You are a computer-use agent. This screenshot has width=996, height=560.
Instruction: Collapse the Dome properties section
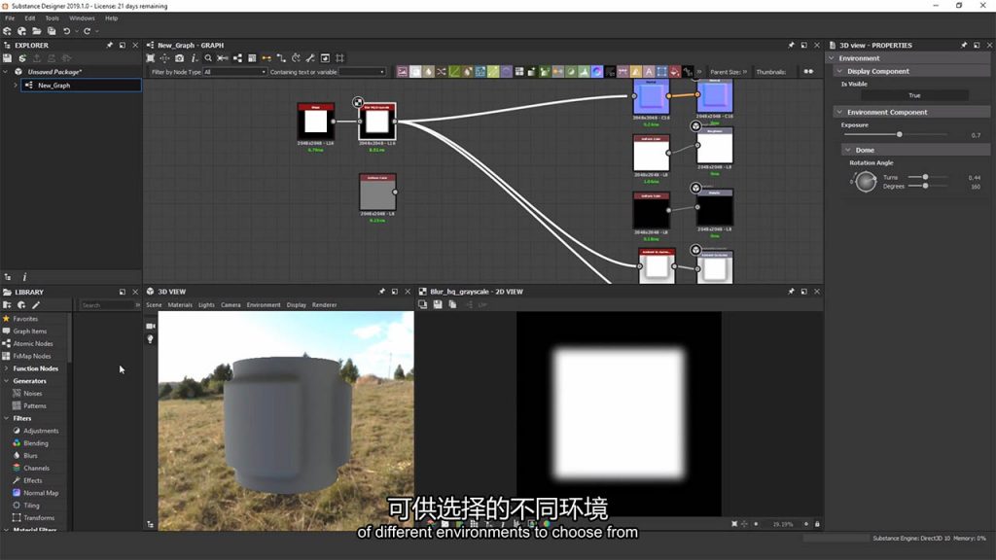point(847,150)
